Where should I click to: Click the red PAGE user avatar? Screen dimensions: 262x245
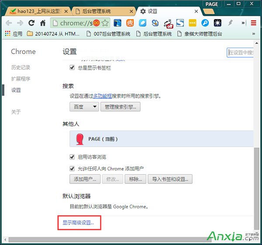(80, 139)
